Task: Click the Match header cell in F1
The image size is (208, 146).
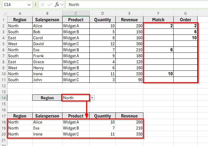Action: point(158,20)
